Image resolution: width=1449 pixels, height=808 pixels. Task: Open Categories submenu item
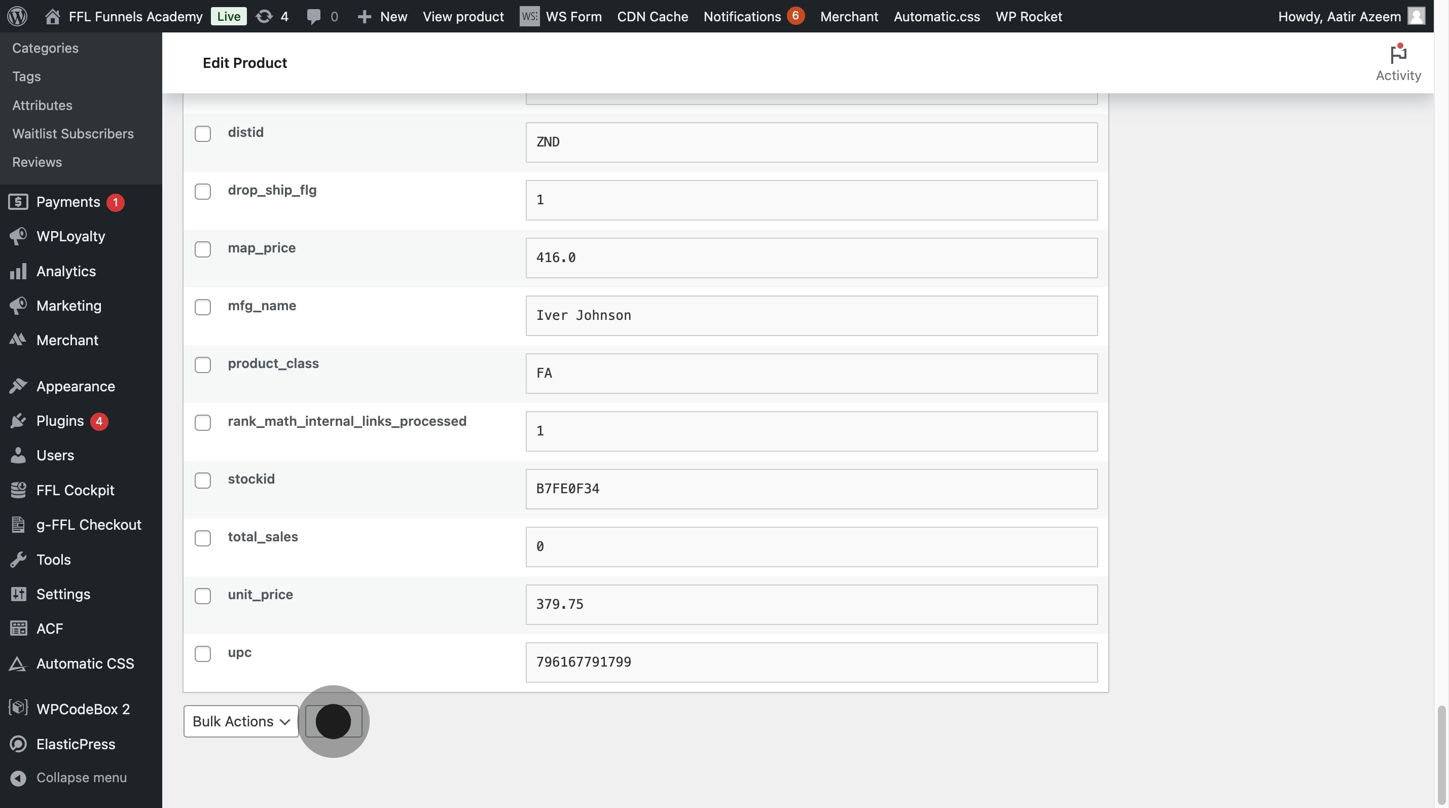coord(45,48)
